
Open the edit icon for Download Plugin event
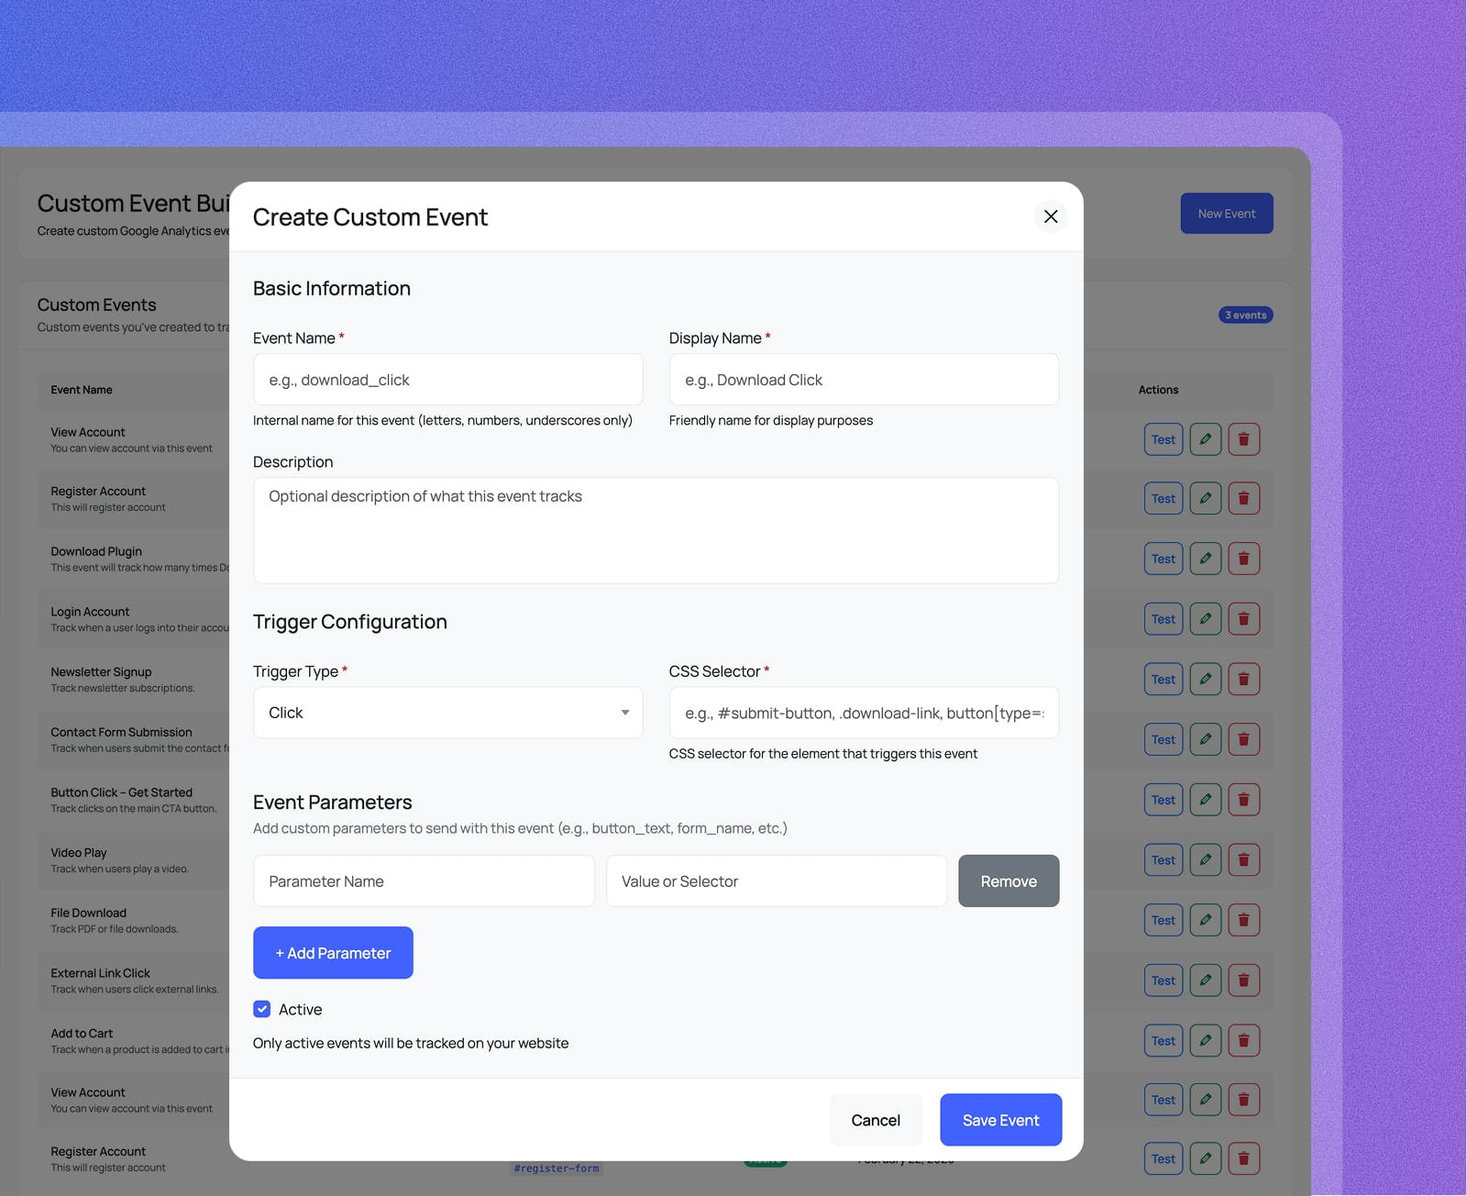point(1205,558)
